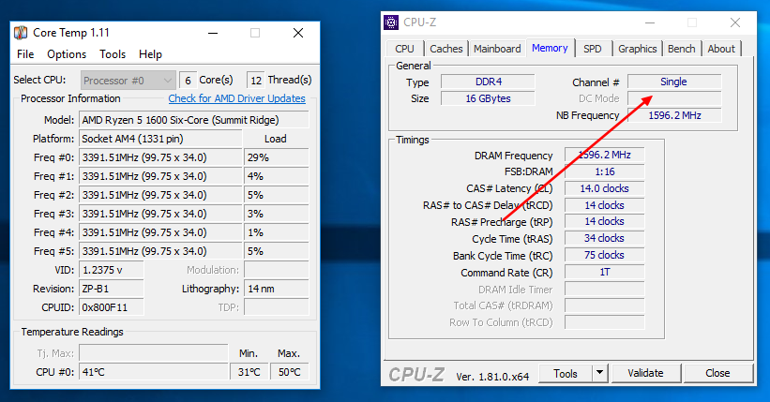Click the VID value 1.2375 v

(x=112, y=270)
